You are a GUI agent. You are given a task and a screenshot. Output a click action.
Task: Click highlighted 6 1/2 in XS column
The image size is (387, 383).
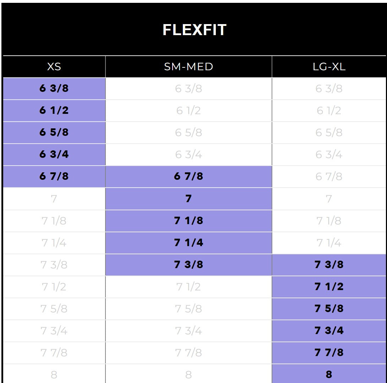[x=54, y=111]
